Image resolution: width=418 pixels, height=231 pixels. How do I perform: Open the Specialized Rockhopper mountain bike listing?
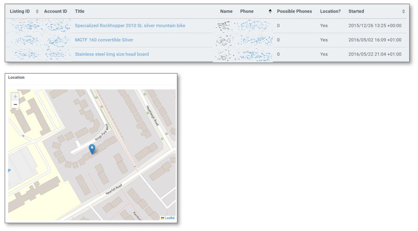tap(130, 26)
